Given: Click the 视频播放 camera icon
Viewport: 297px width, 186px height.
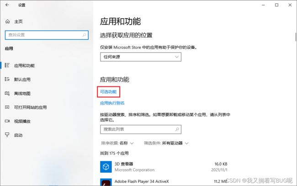Looking at the screenshot, I should coord(7,121).
